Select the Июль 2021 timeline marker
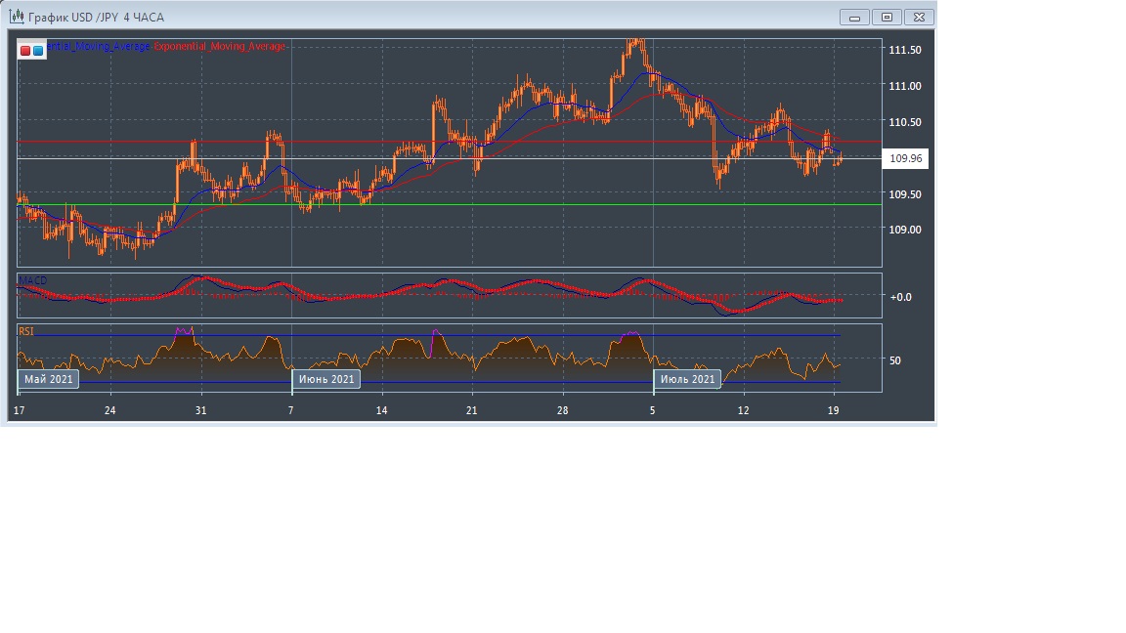 688,379
